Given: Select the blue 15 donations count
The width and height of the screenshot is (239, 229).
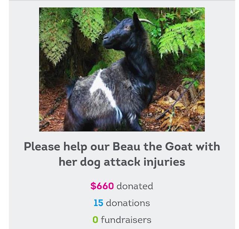Looking at the screenshot, I should pyautogui.click(x=98, y=203).
